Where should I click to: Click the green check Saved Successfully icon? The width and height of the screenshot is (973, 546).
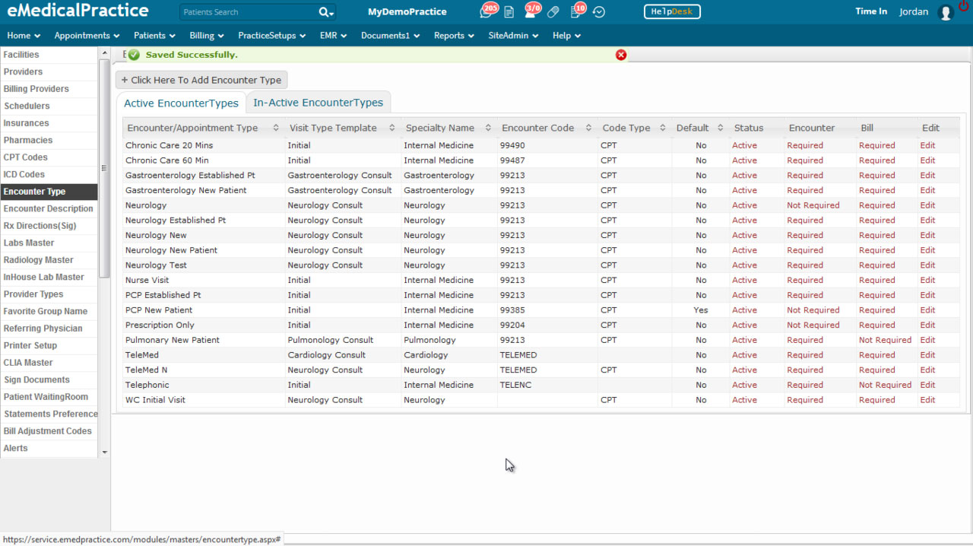click(134, 55)
